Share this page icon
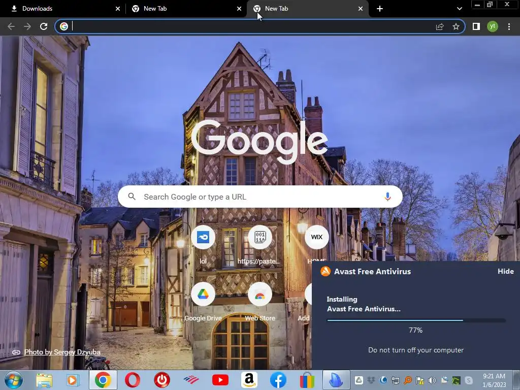Image resolution: width=520 pixels, height=390 pixels. point(440,26)
